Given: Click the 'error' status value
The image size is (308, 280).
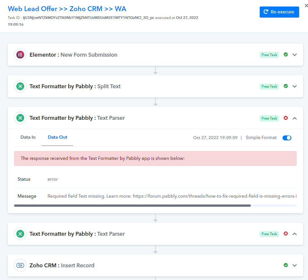Looking at the screenshot, I should 53,179.
